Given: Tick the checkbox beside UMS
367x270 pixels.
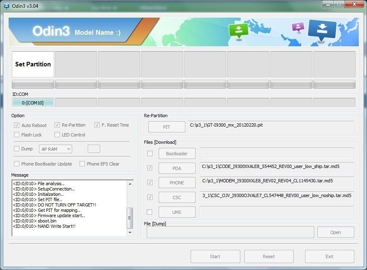Looking at the screenshot, I should pyautogui.click(x=149, y=212).
